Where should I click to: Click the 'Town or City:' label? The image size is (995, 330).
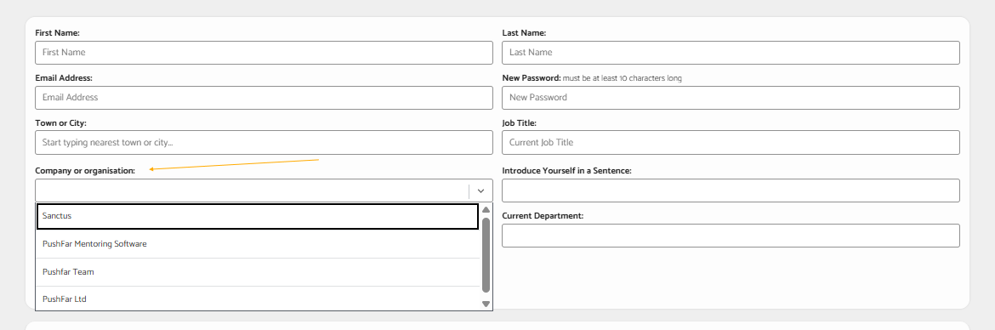(61, 123)
